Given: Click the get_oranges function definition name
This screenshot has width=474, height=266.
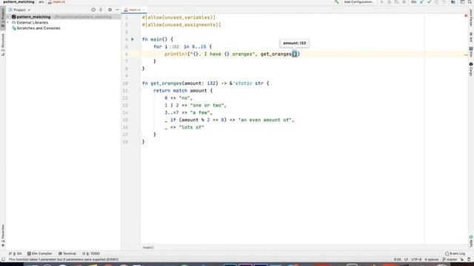Looking at the screenshot, I should 166,83.
